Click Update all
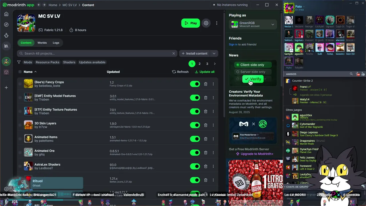The height and width of the screenshot is (206, 366). (x=205, y=72)
